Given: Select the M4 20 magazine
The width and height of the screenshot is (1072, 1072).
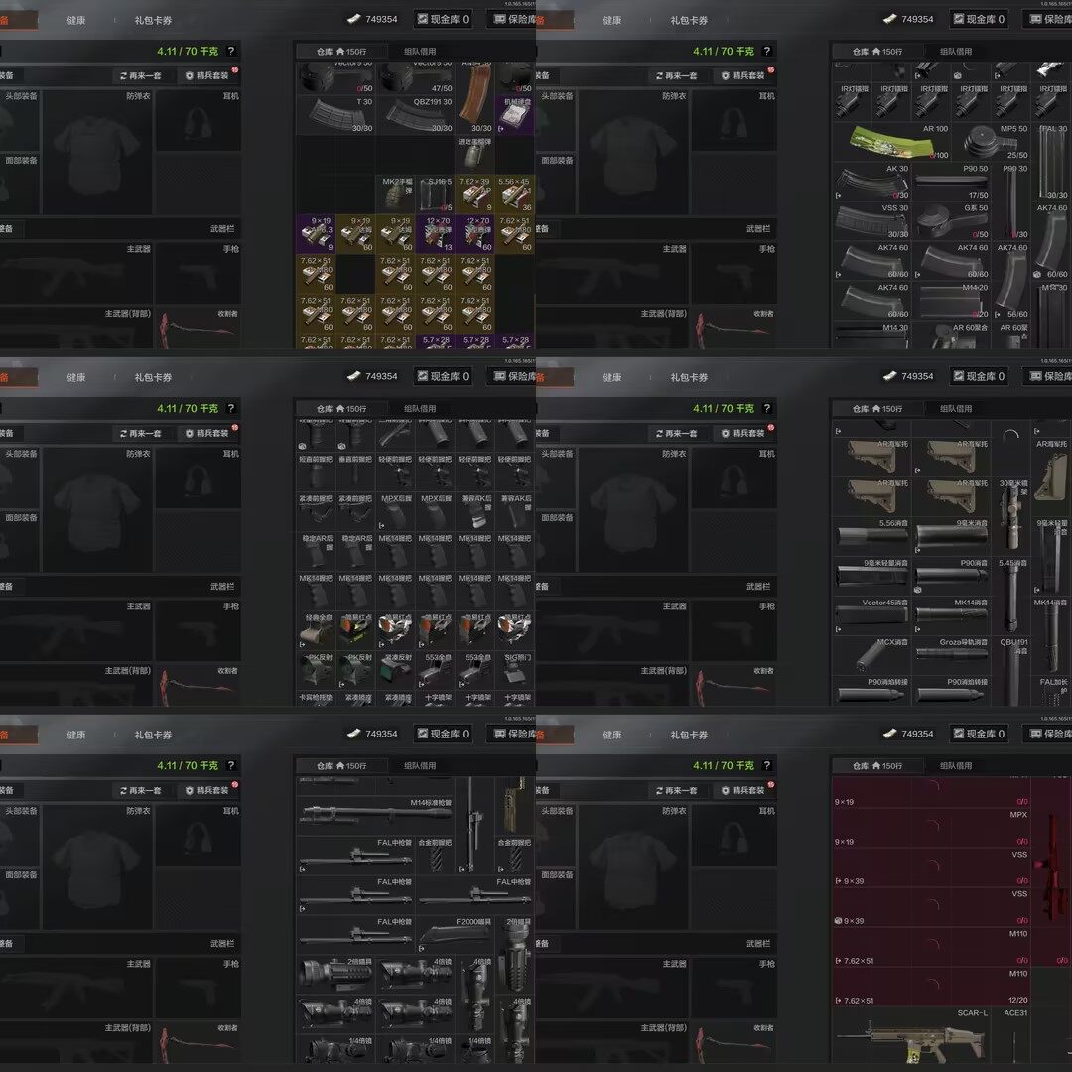Looking at the screenshot, I should pos(951,300).
